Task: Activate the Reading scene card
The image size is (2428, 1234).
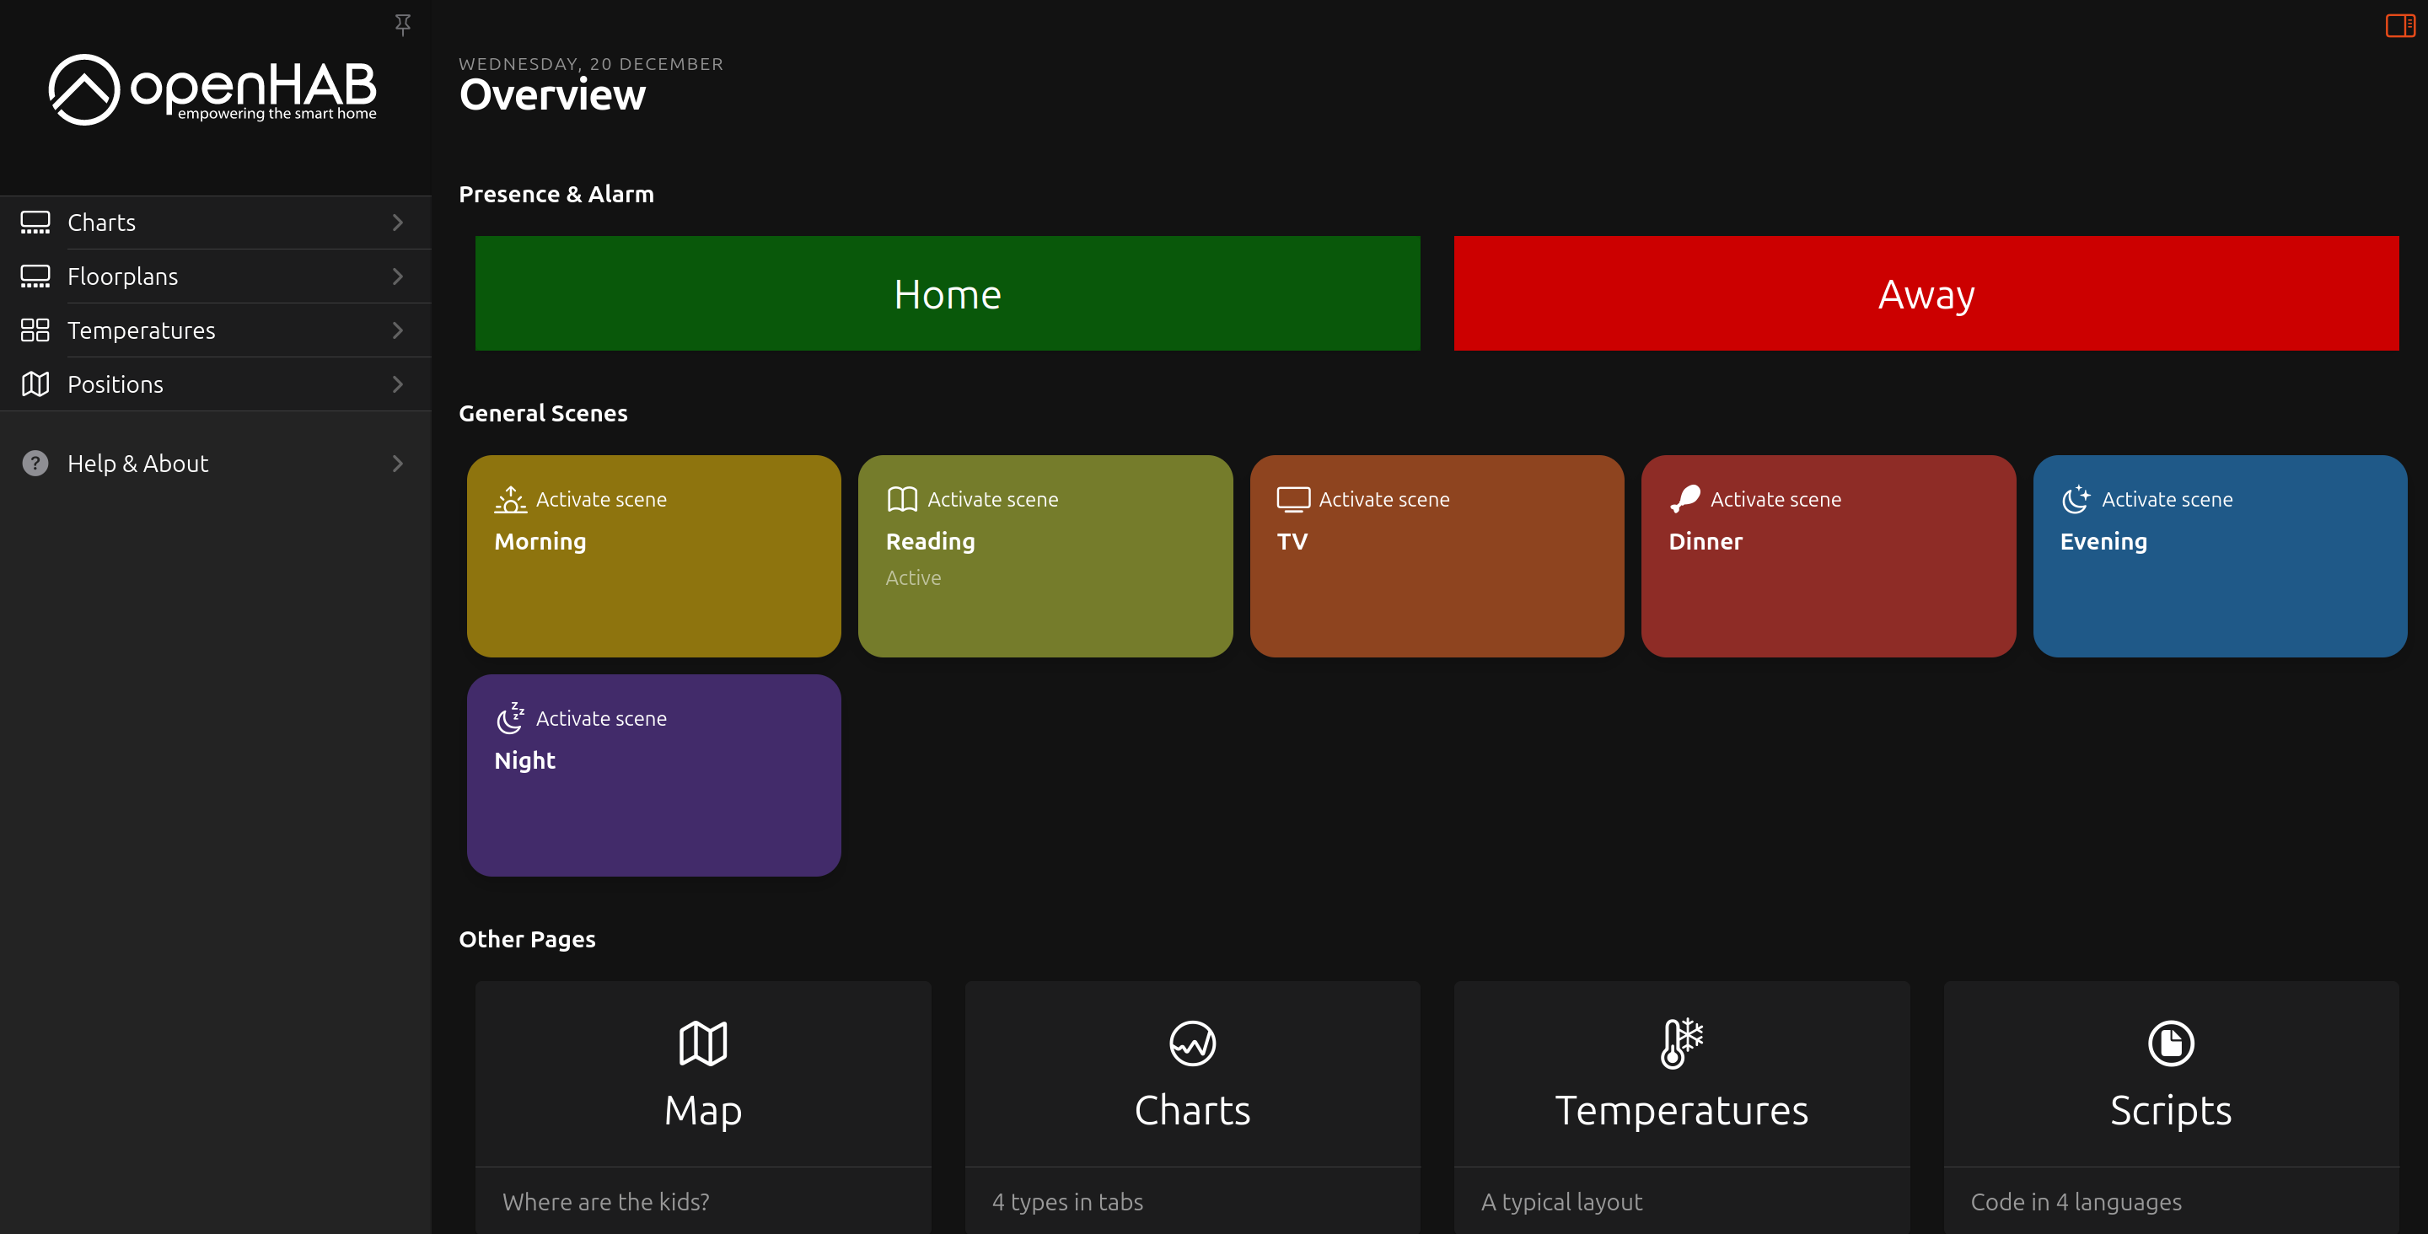Action: point(1045,556)
